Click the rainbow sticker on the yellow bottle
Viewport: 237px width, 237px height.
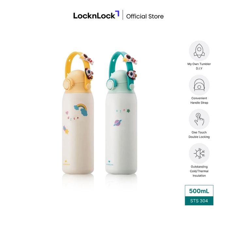(81, 110)
